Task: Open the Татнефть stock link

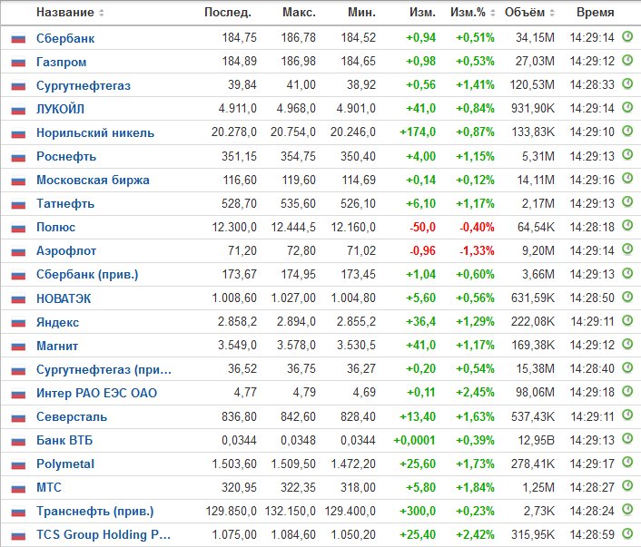Action: pos(65,204)
